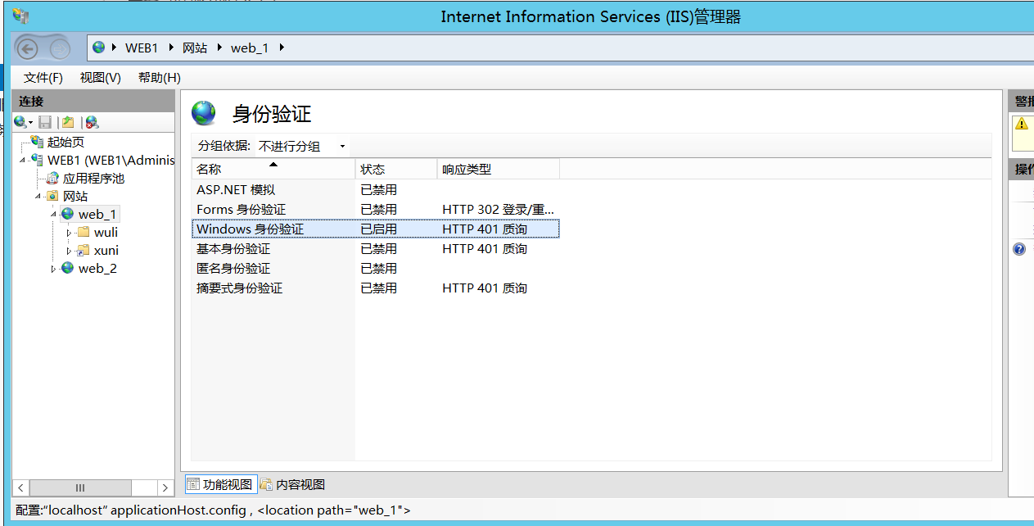Switch to the 功能视图 features view tab

click(x=220, y=484)
